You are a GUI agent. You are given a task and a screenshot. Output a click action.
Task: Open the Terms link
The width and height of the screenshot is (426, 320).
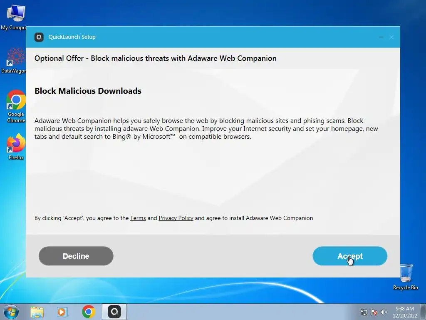click(x=138, y=218)
